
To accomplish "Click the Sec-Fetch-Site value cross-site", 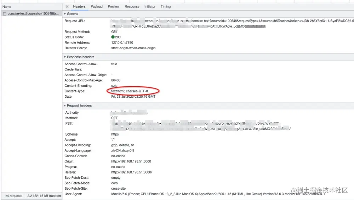I will point(119,188).
